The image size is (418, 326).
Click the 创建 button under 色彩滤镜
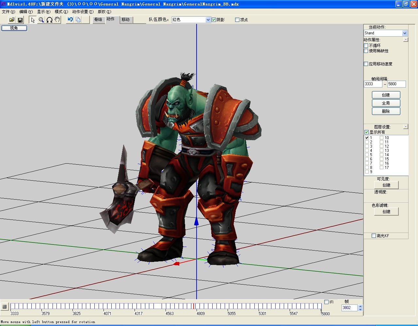386,212
